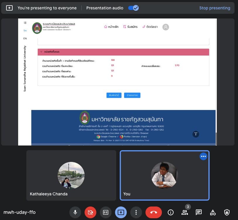Click the left blue button below credits table

tap(114, 95)
